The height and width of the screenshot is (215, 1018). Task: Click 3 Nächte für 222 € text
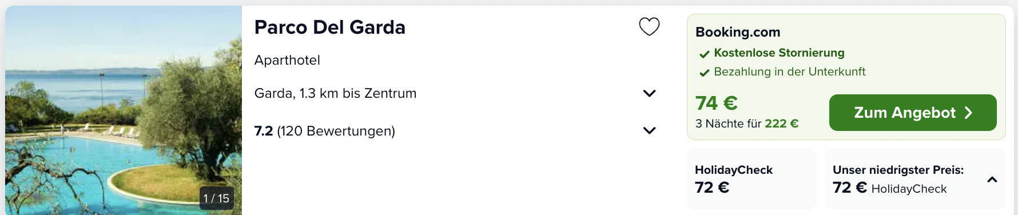coord(747,124)
